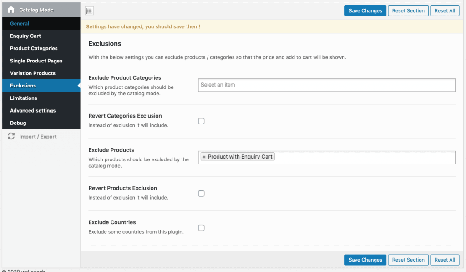Click the Revert Products Exclusion label
The width and height of the screenshot is (466, 272).
122,188
